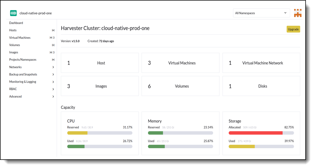Image resolution: width=314 pixels, height=168 pixels.
Task: Open Hosts in the sidebar
Action: (x=13, y=30)
